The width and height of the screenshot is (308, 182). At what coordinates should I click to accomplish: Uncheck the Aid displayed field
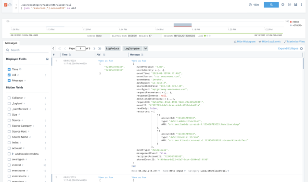(9, 75)
